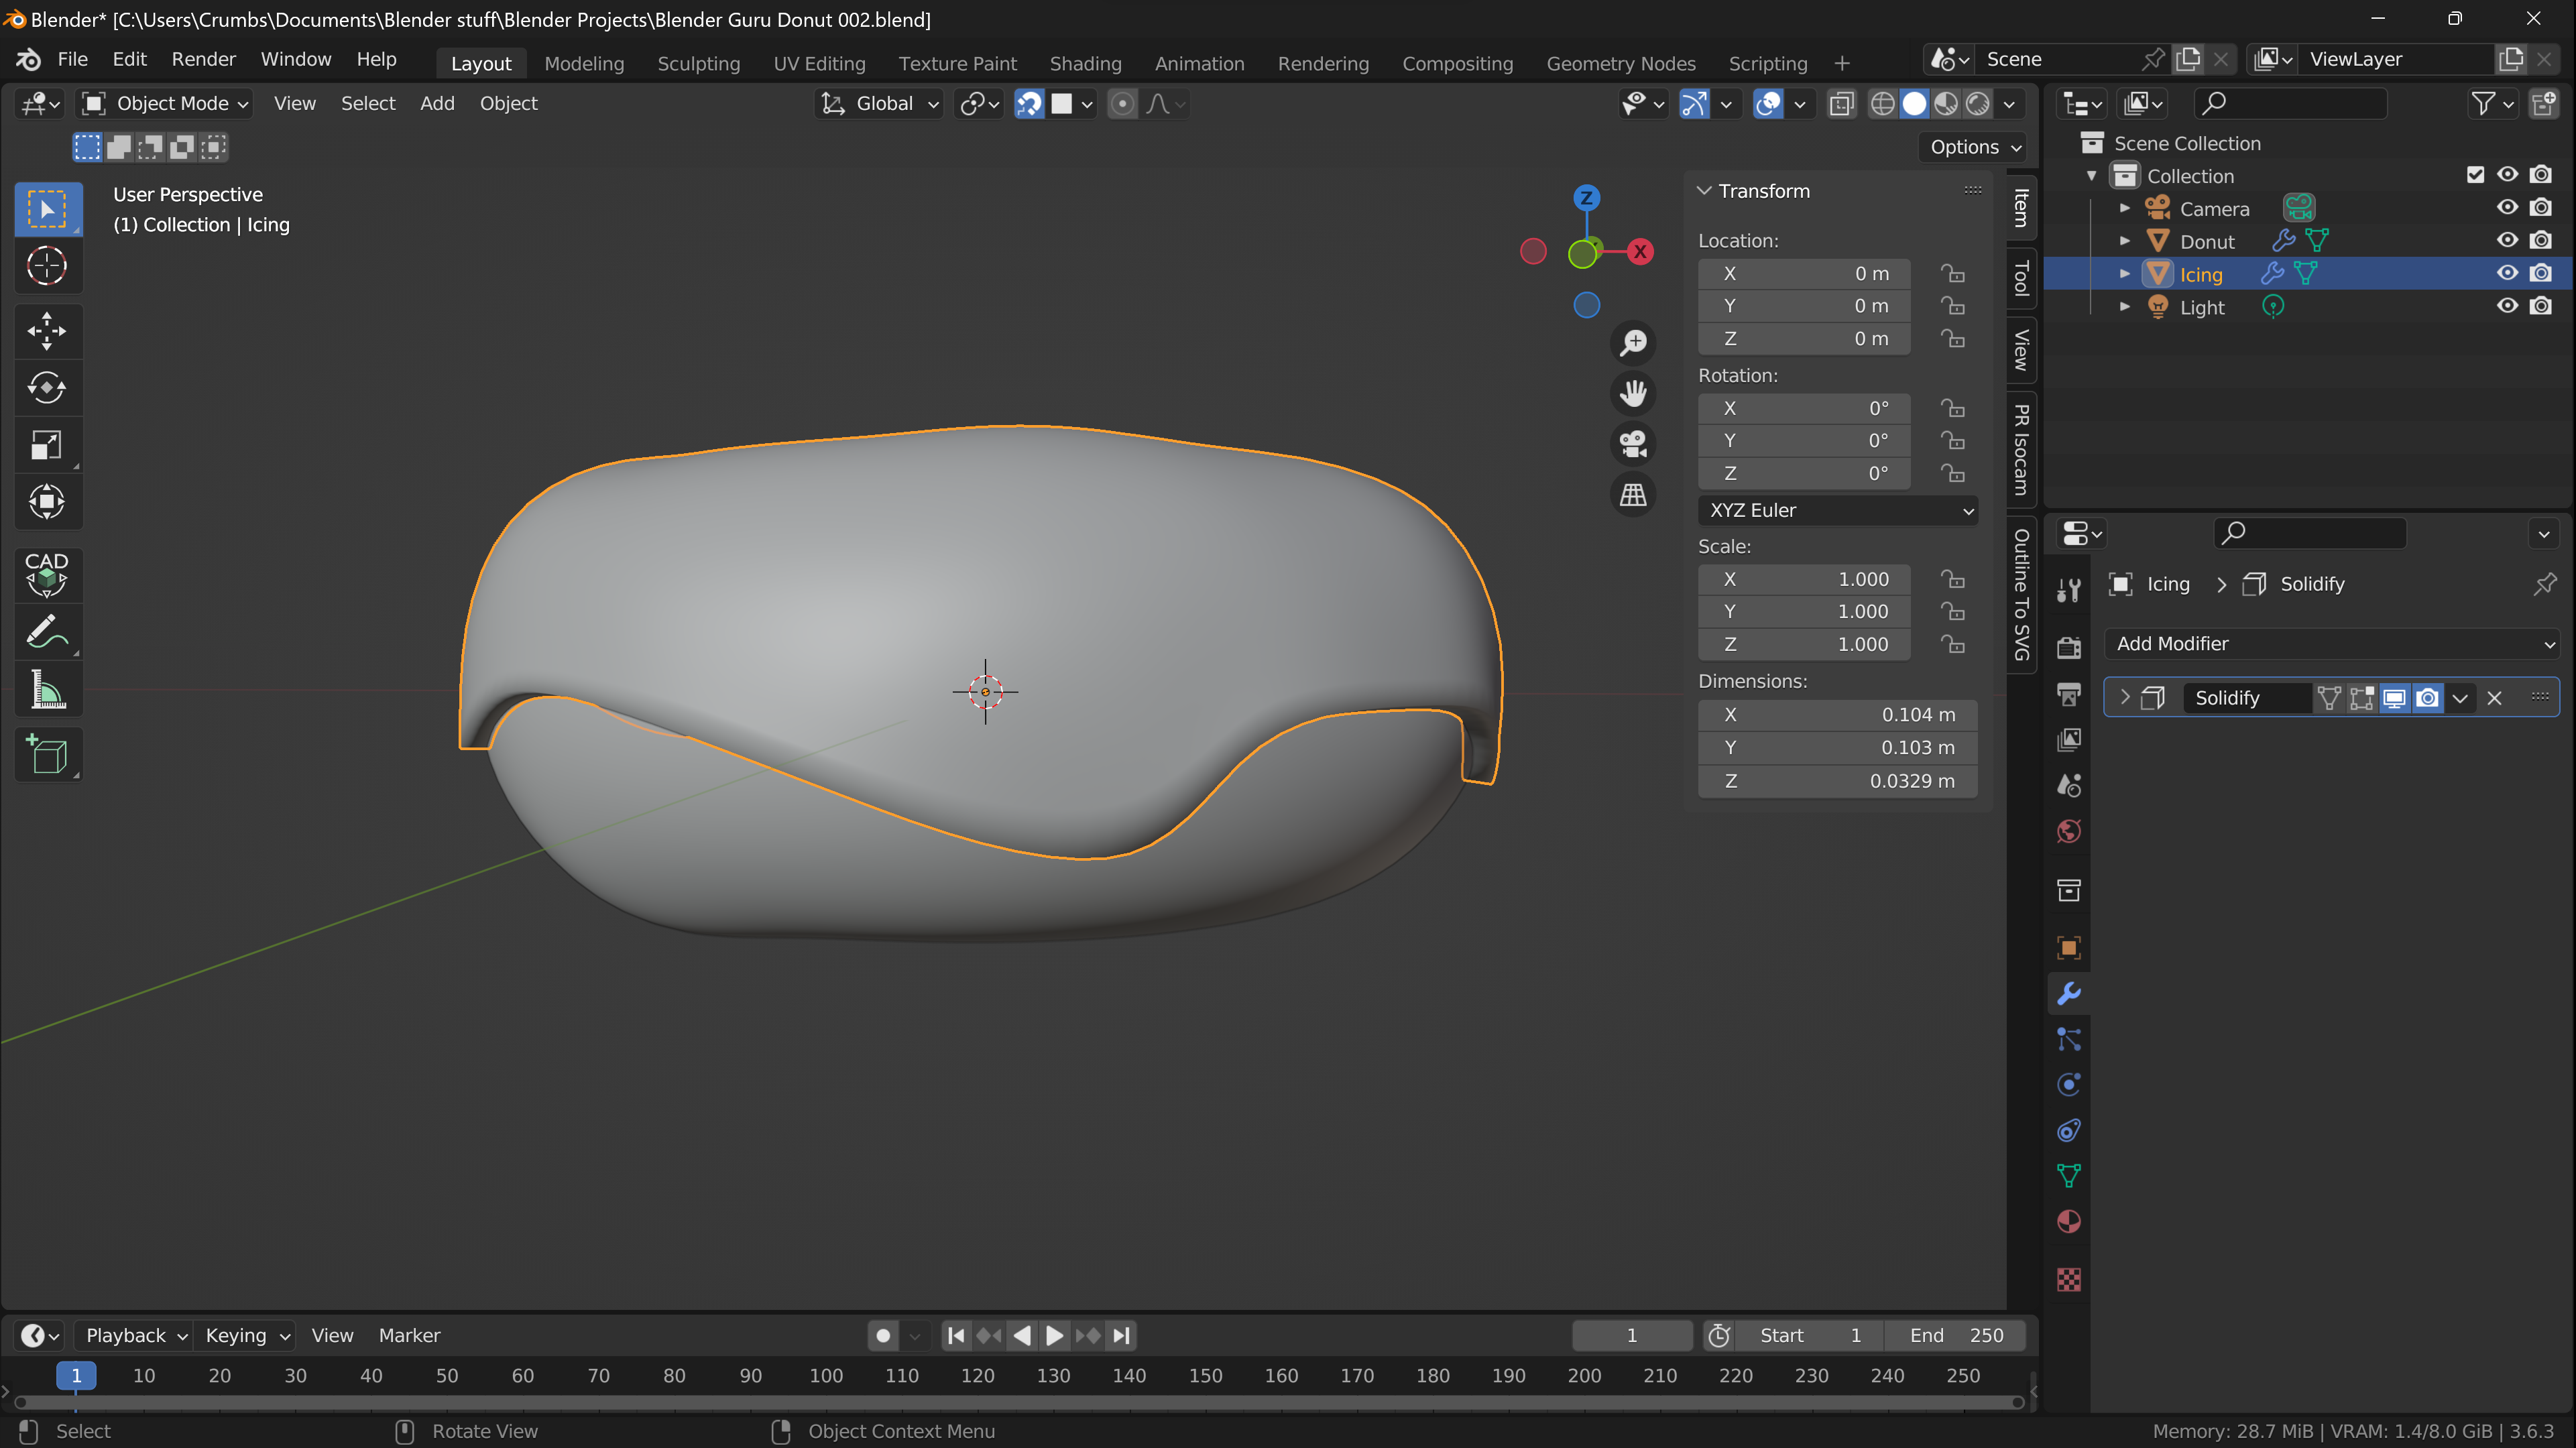Open the viewport Add menu
The width and height of the screenshot is (2576, 1448).
tap(437, 103)
